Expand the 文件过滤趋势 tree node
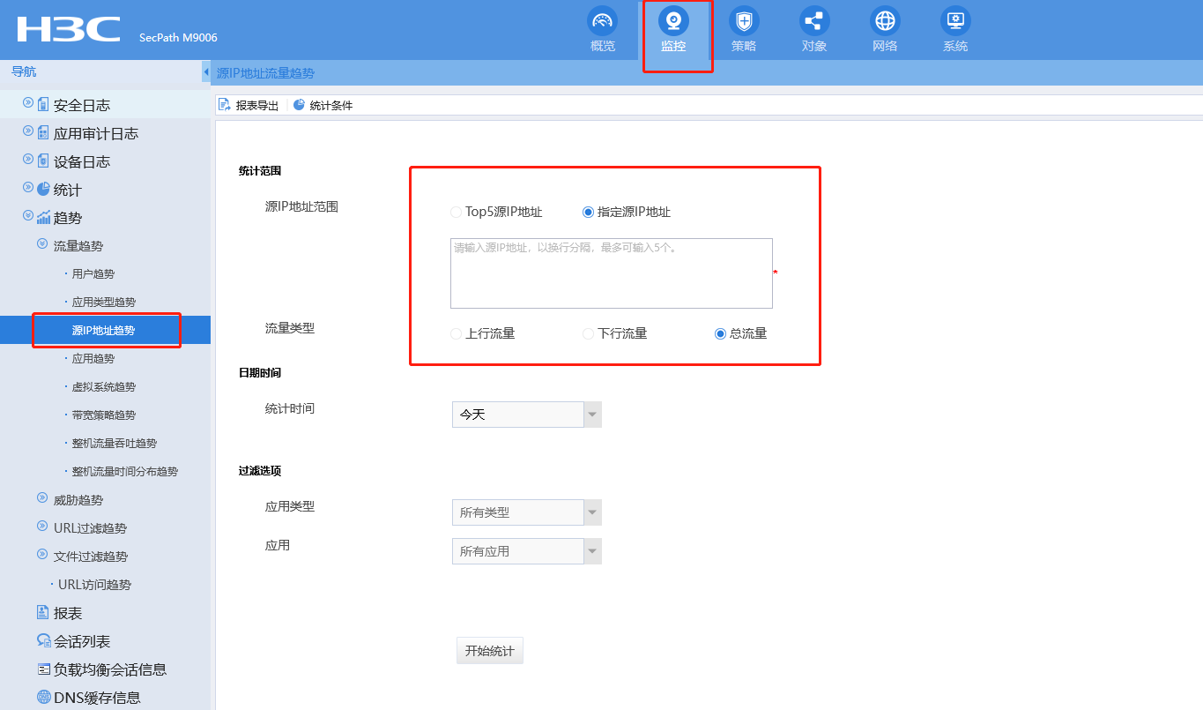 click(x=41, y=555)
